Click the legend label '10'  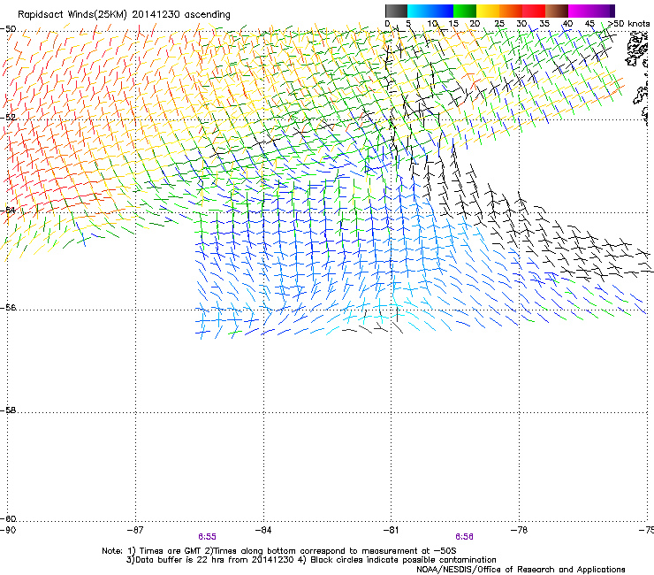point(431,24)
